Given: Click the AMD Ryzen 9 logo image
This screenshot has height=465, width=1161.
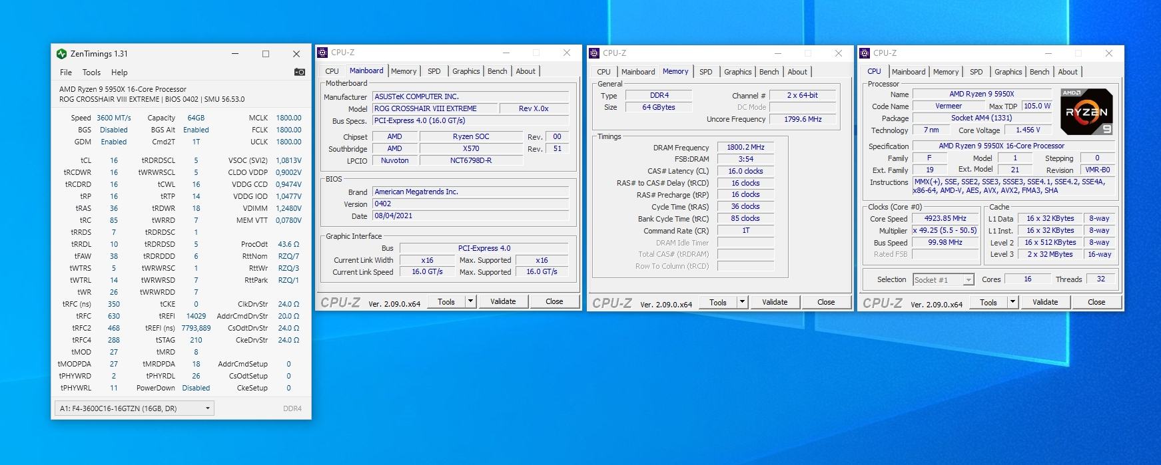Looking at the screenshot, I should (x=1086, y=112).
